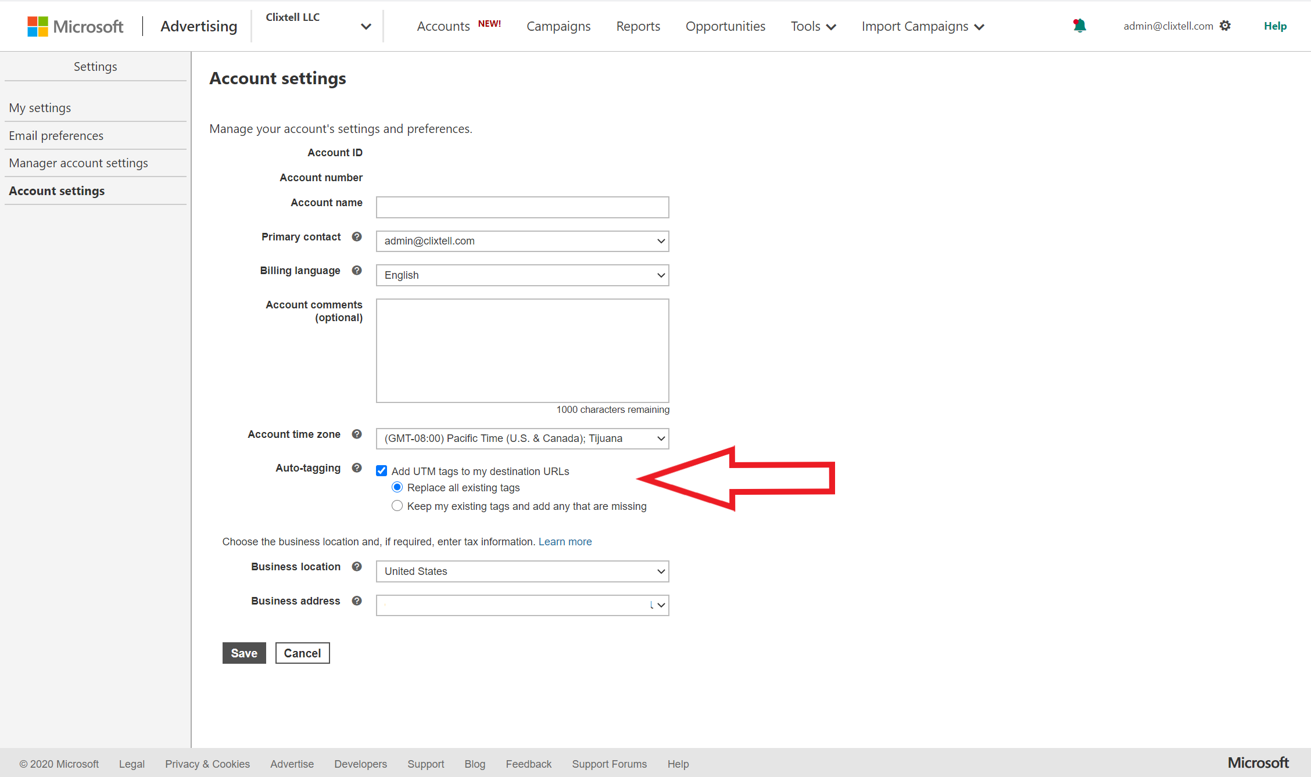Click the Cancel button
1311x777 pixels.
click(x=302, y=653)
